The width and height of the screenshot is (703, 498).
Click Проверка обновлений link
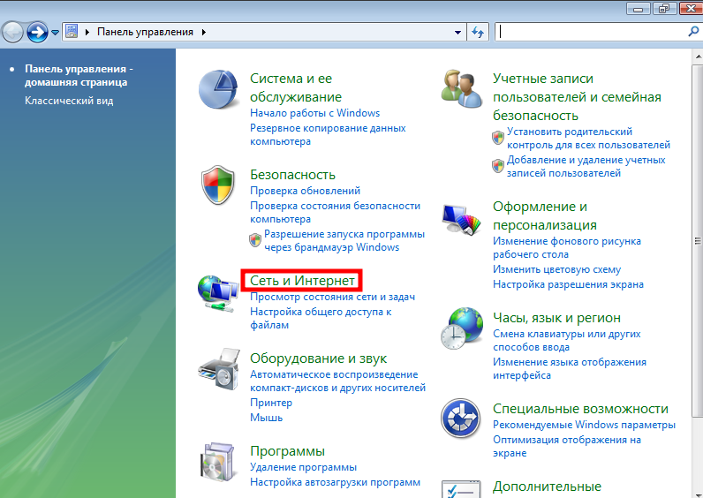coord(305,191)
